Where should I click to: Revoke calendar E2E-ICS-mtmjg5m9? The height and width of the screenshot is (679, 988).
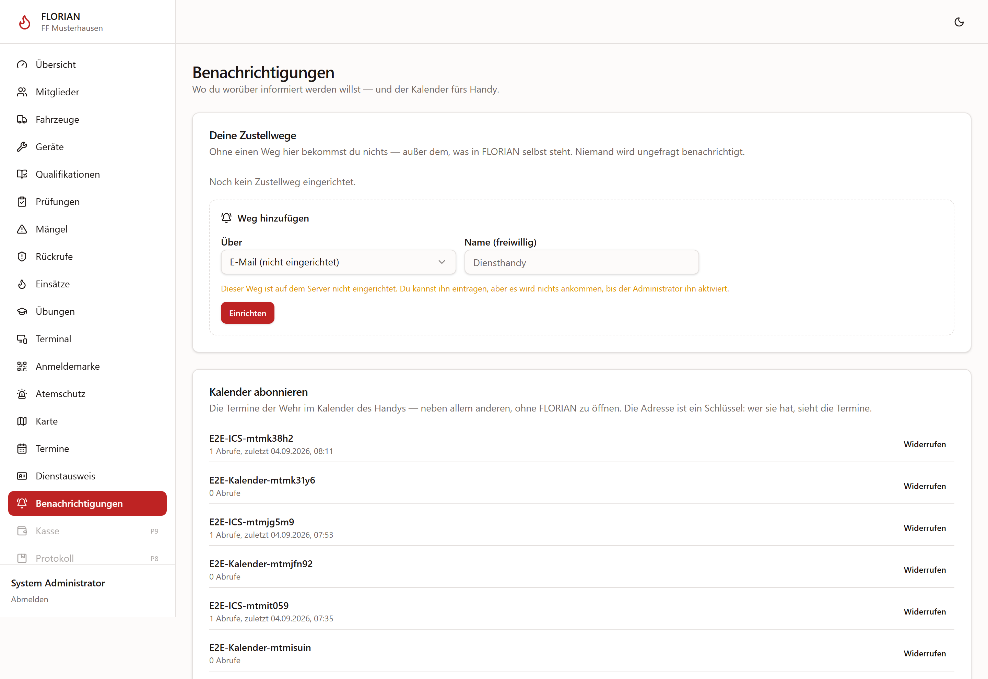click(x=924, y=528)
